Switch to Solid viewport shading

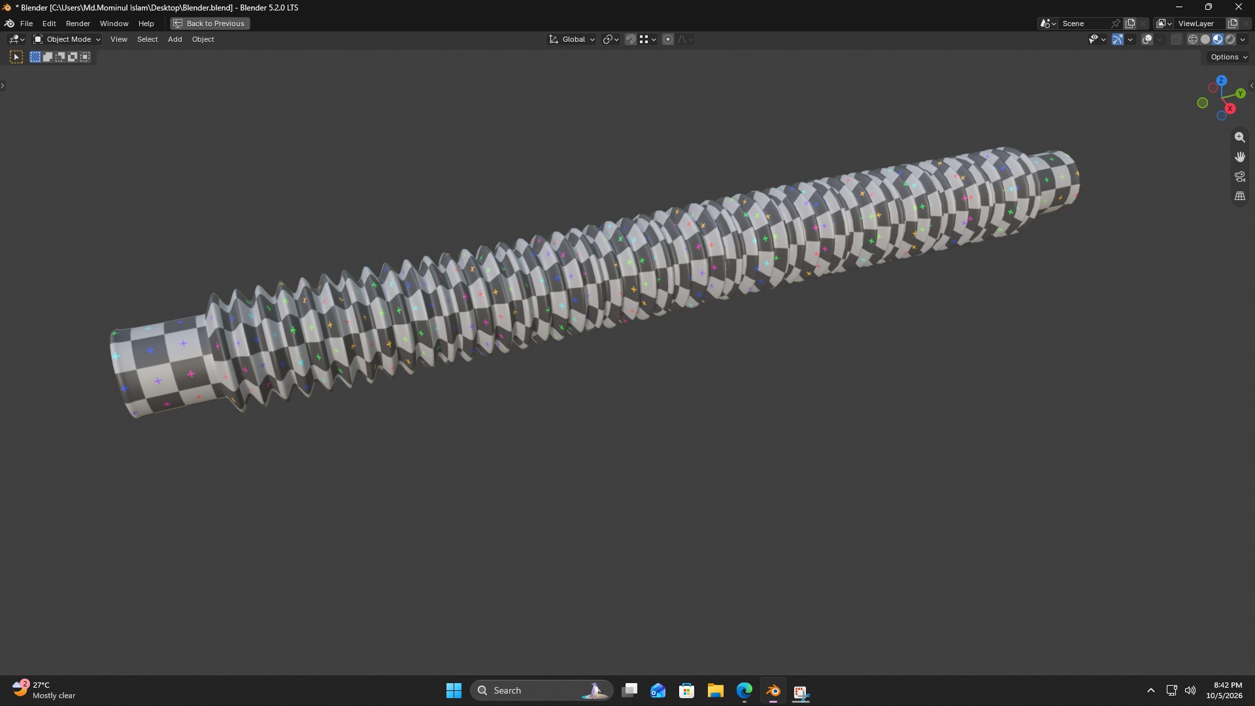[x=1205, y=40]
